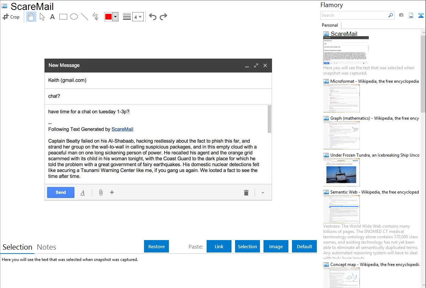Click the Paste Image button
The image size is (426, 288).
[276, 246]
